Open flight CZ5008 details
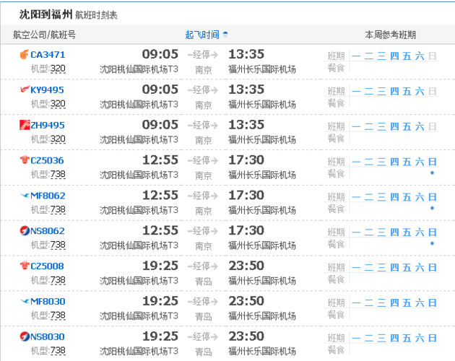 (47, 266)
